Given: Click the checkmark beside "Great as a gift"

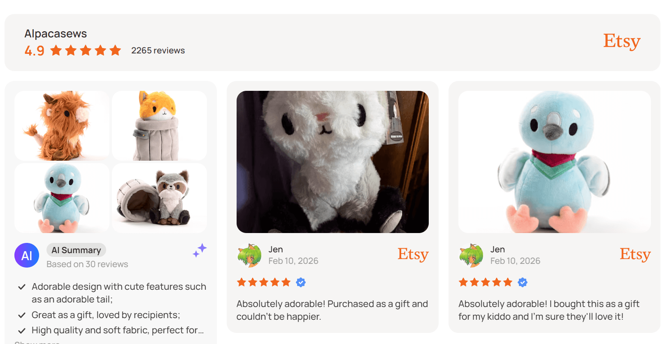Looking at the screenshot, I should click(x=22, y=315).
